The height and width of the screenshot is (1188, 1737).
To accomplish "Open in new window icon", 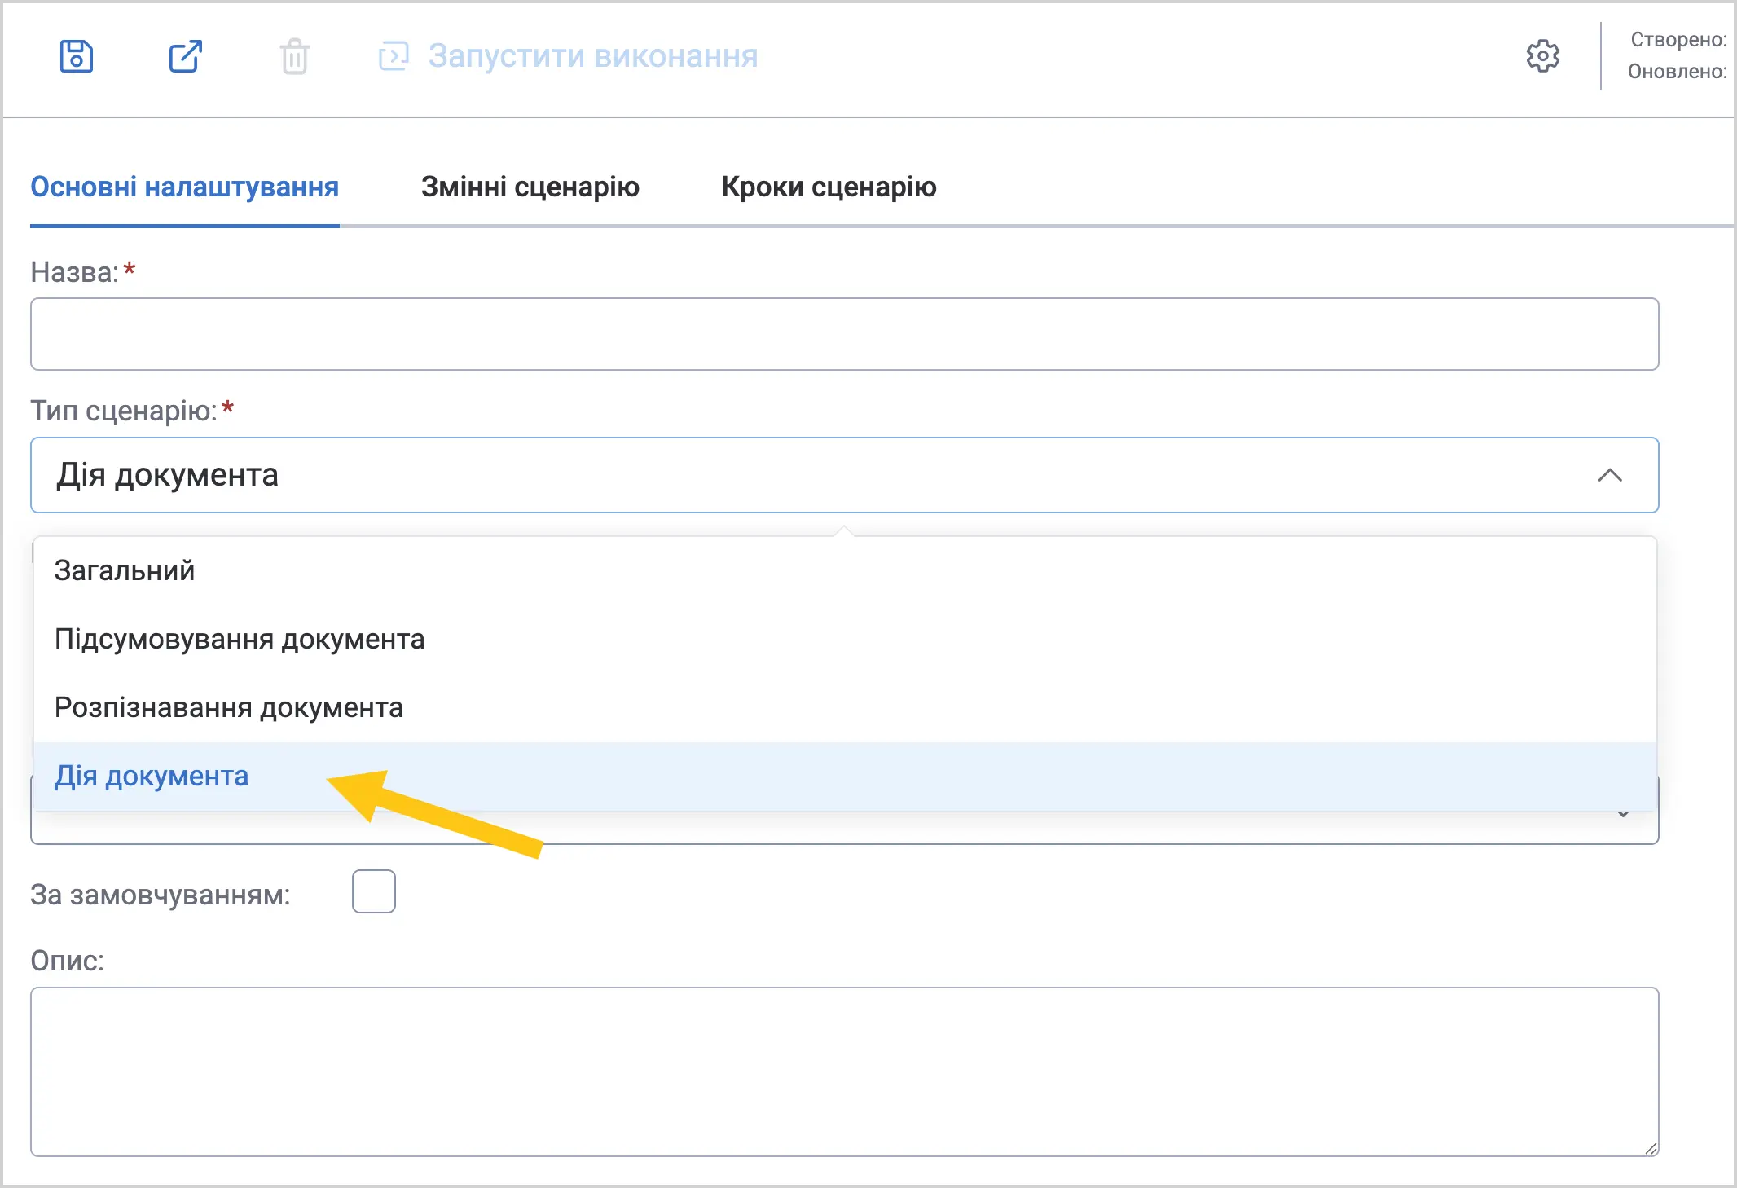I will tap(186, 56).
